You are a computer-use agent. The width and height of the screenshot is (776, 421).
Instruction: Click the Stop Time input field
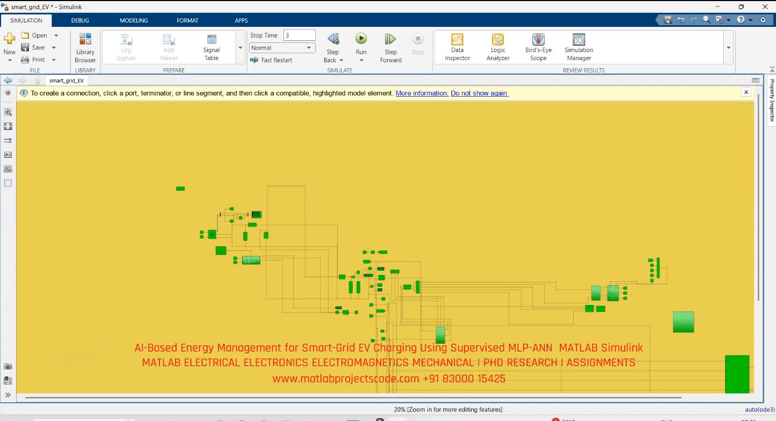point(299,35)
